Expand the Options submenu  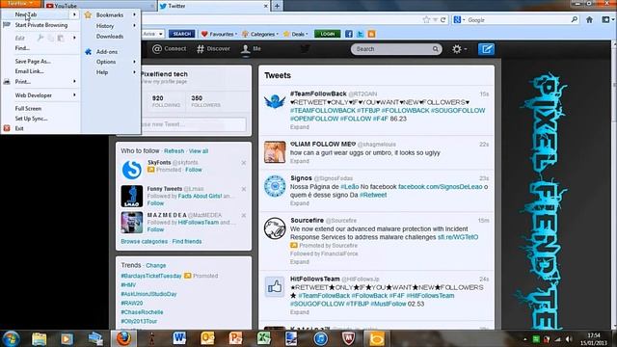click(106, 62)
